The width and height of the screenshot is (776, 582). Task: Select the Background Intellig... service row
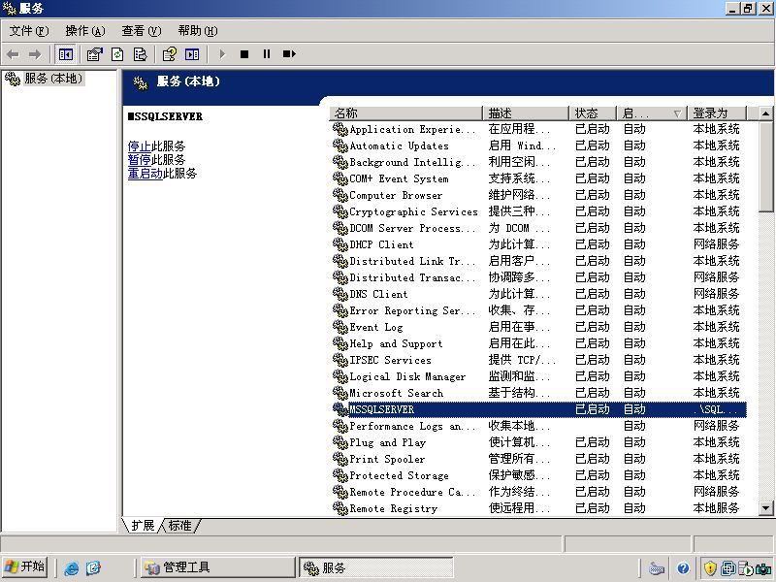point(538,162)
